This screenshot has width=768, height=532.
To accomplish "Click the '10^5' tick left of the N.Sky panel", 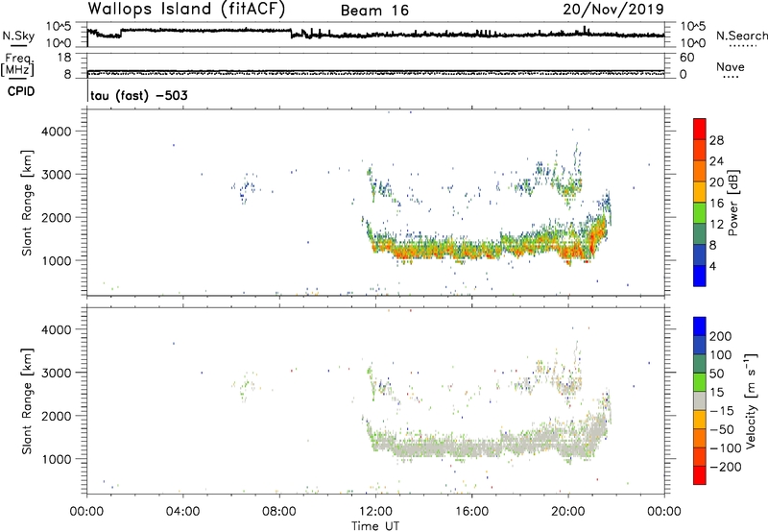I will point(59,26).
